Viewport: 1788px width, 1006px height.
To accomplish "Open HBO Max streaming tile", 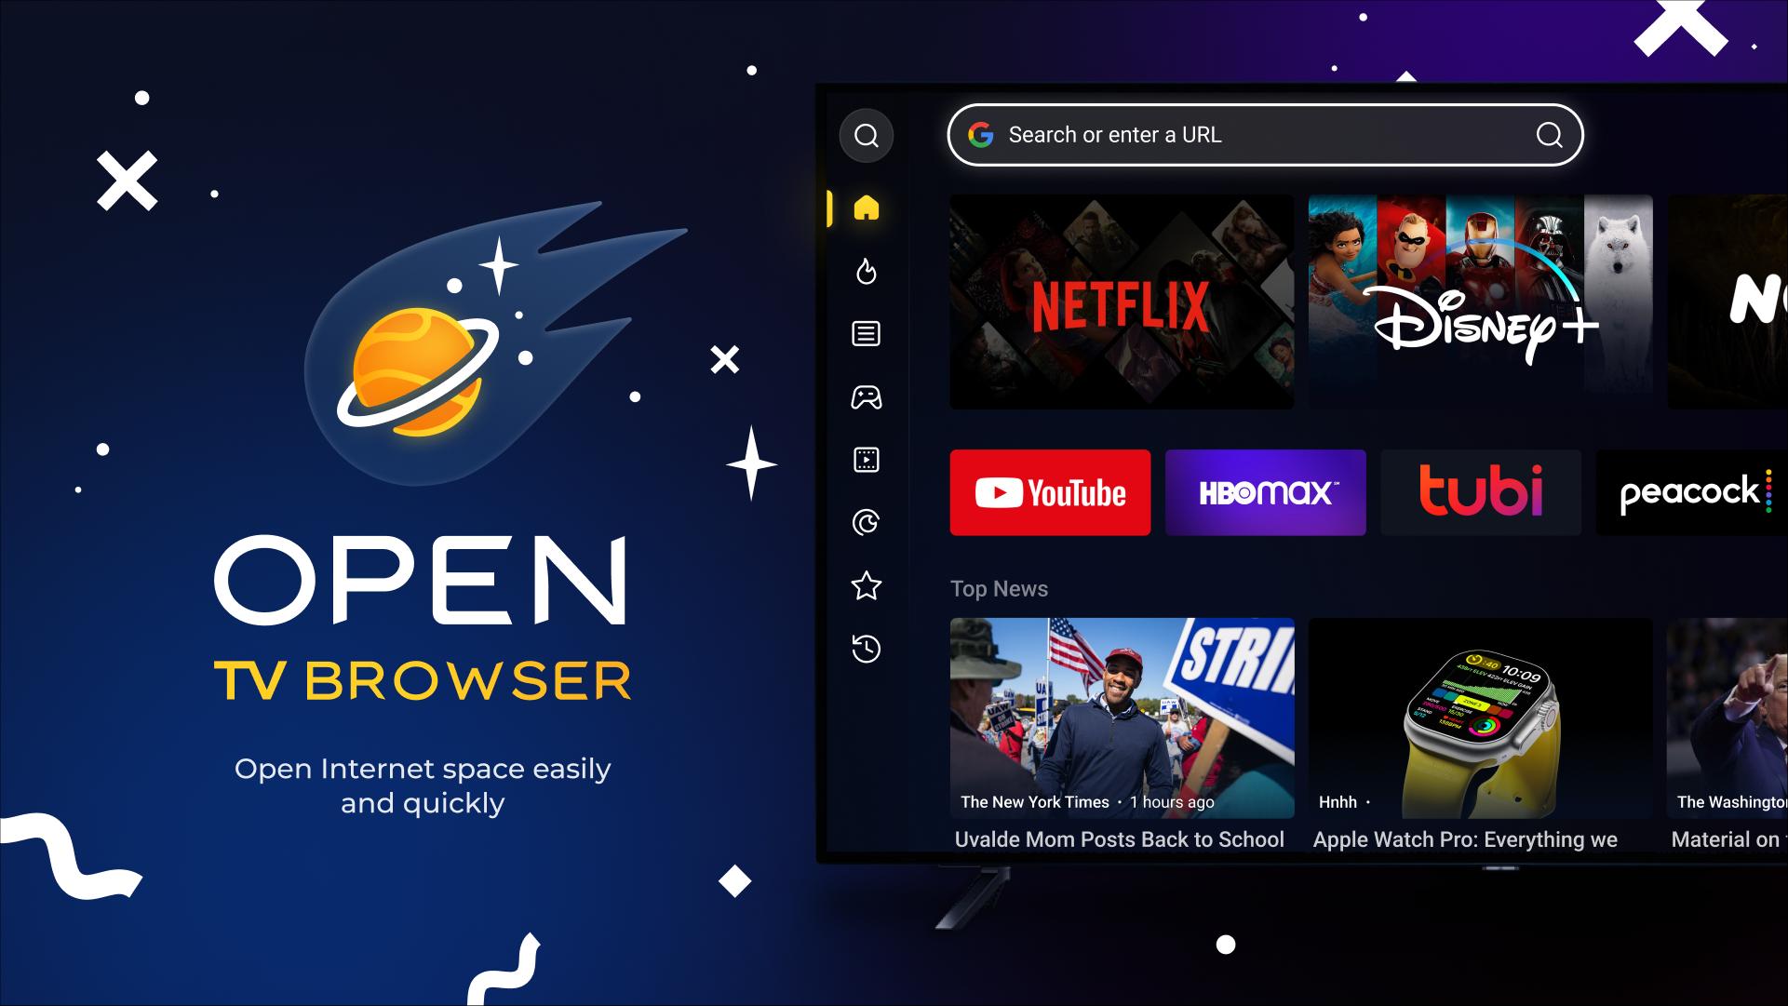I will click(1266, 492).
